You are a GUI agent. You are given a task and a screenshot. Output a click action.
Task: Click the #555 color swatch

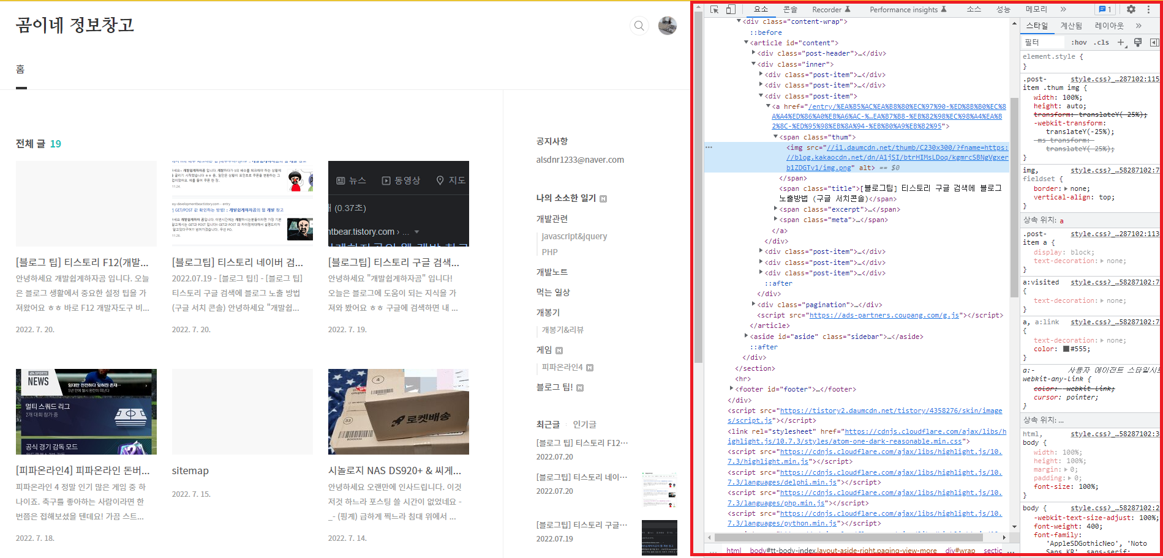1066,349
